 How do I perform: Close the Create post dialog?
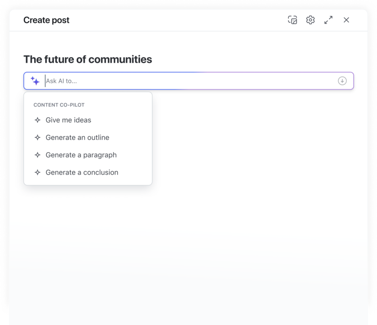coord(346,20)
